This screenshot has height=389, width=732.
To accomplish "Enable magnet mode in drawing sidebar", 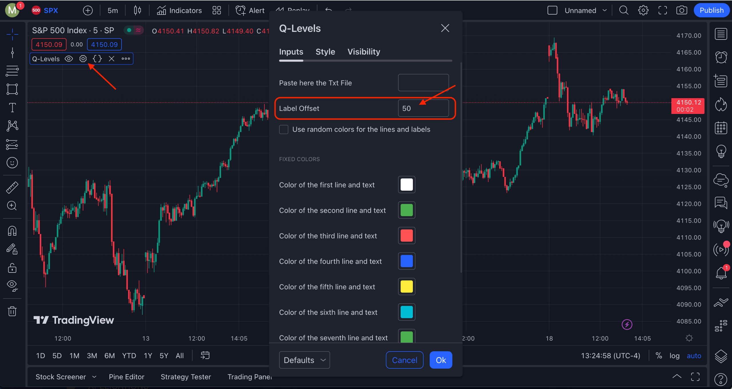I will tap(12, 231).
